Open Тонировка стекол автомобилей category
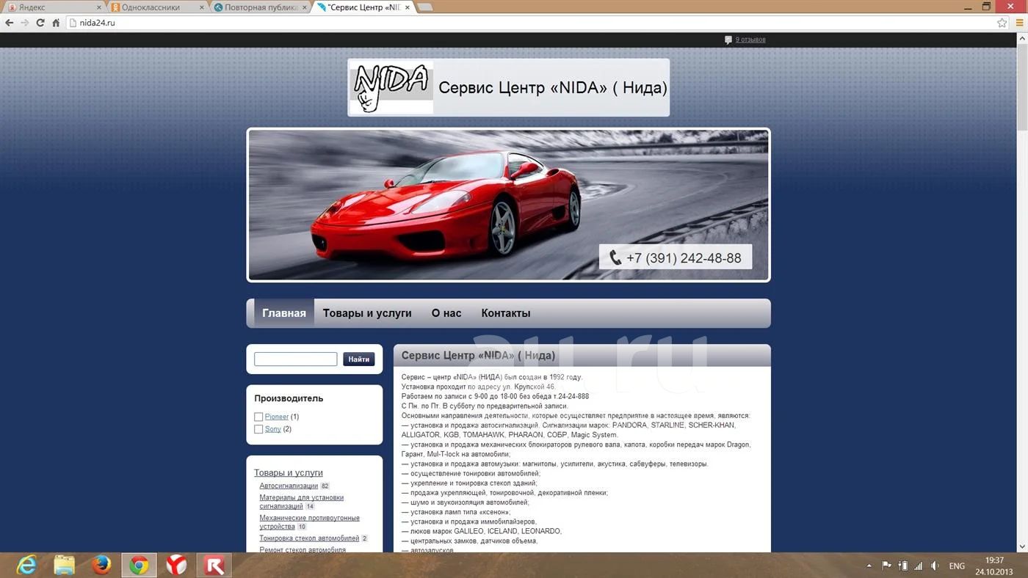Image resolution: width=1028 pixels, height=578 pixels. click(x=309, y=538)
